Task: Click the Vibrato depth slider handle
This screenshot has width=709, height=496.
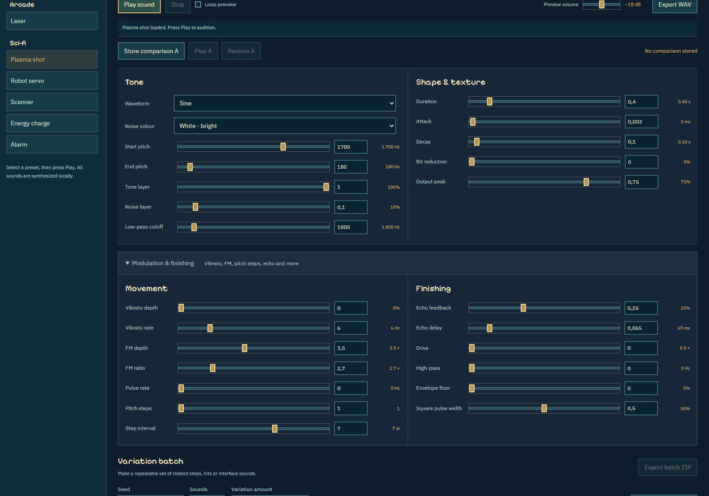Action: point(181,308)
